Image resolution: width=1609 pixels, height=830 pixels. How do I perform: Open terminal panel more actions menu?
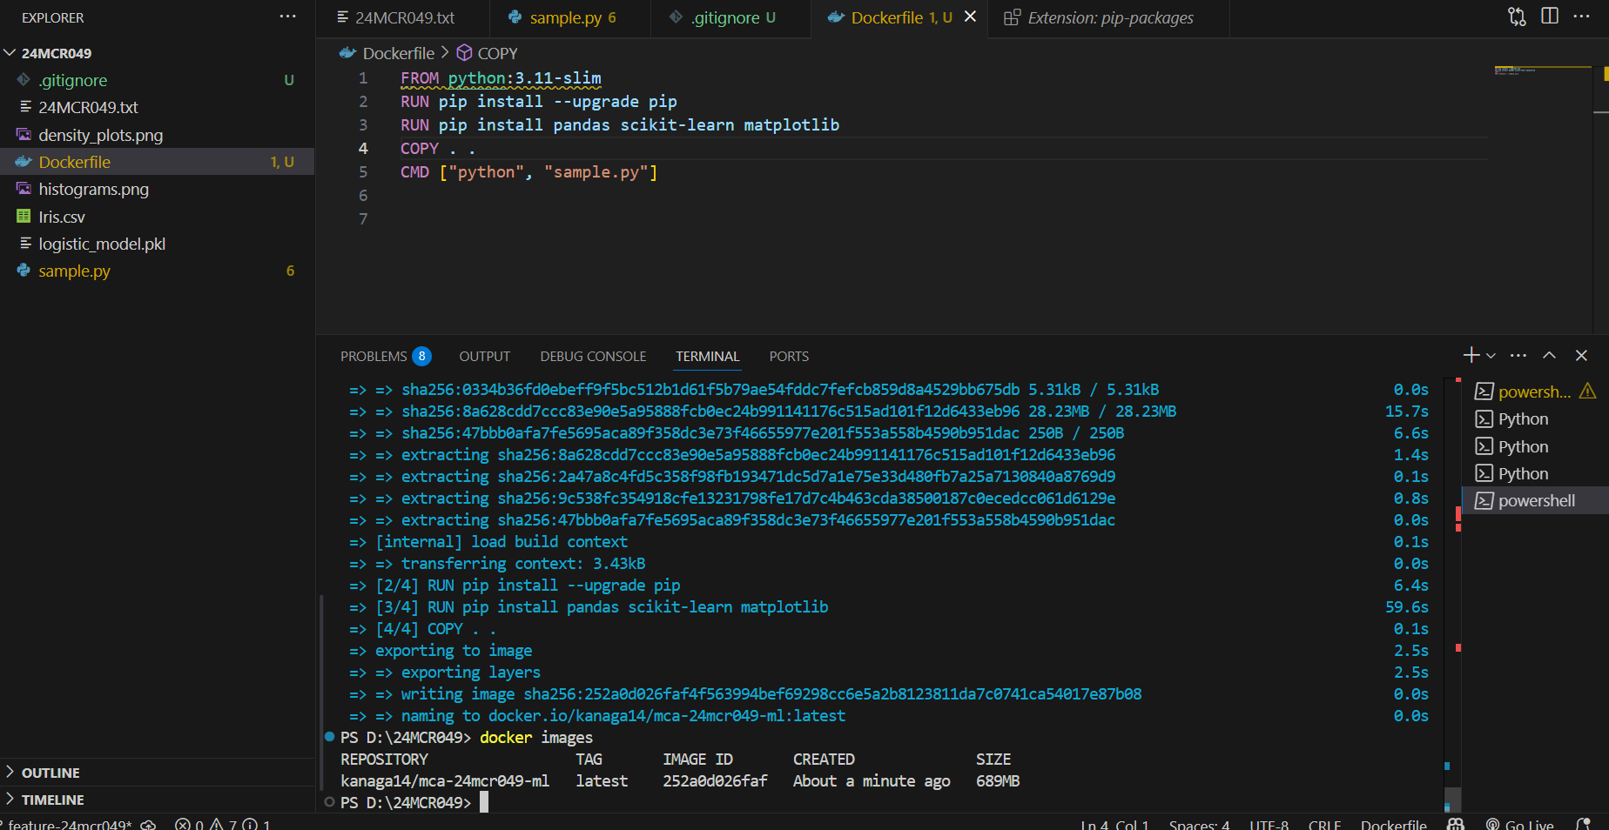pyautogui.click(x=1518, y=355)
